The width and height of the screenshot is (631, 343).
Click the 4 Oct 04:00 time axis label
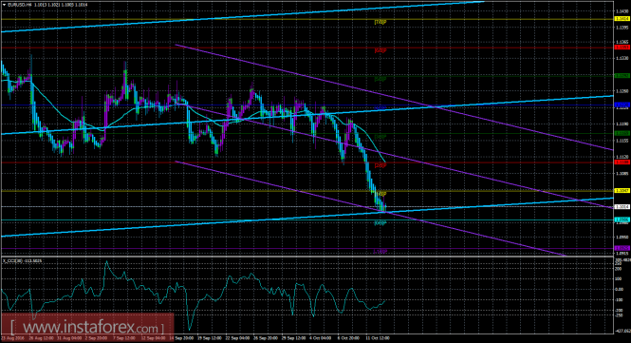click(x=321, y=338)
